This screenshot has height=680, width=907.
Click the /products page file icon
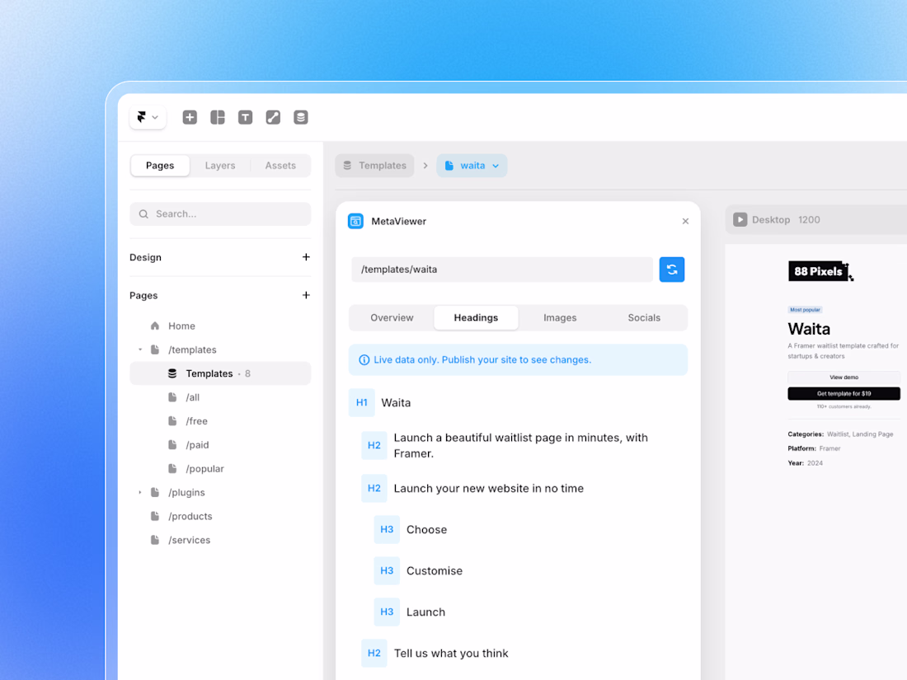click(155, 516)
